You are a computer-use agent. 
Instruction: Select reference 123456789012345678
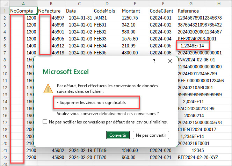(200, 18)
